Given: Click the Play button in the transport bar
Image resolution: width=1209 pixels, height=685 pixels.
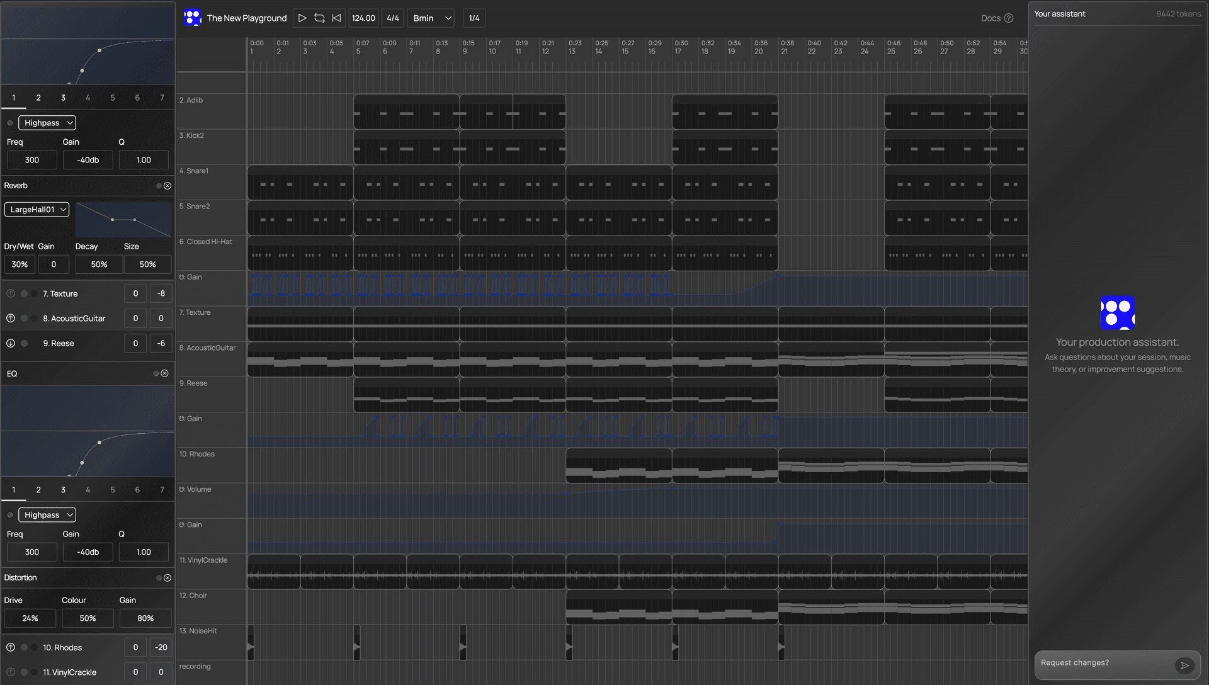Looking at the screenshot, I should click(x=302, y=18).
